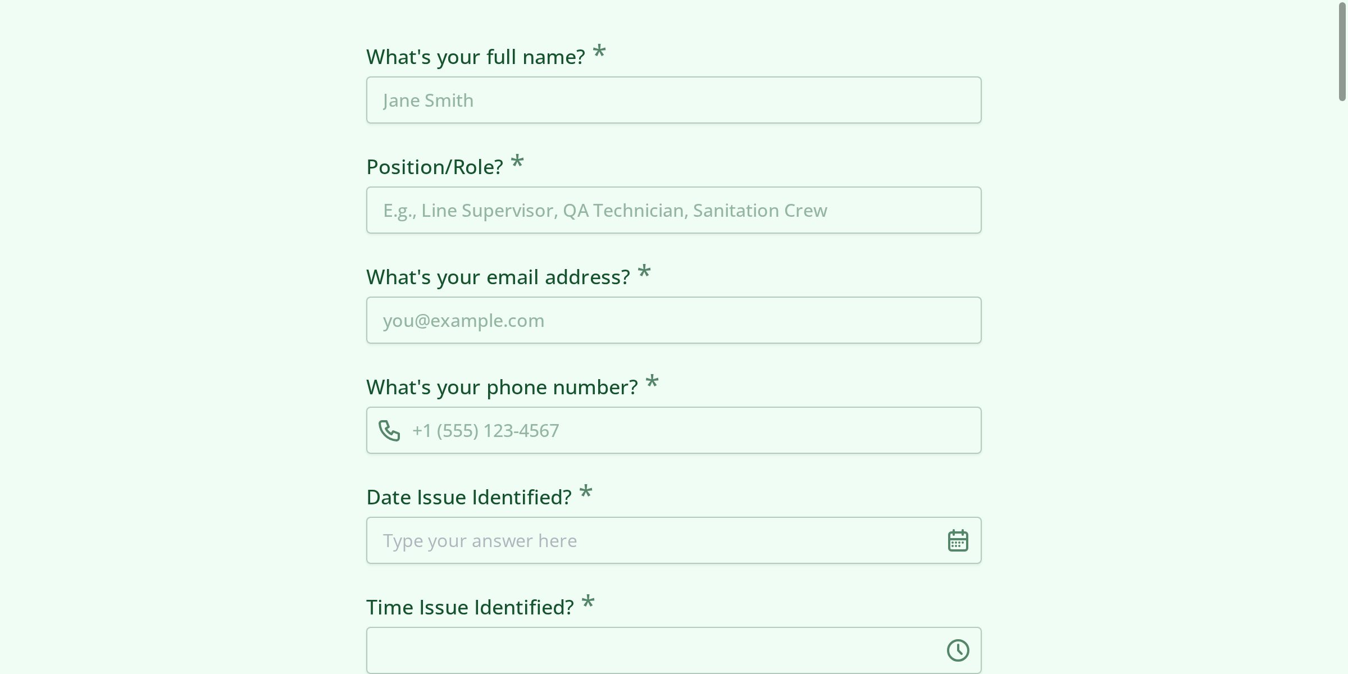This screenshot has height=674, width=1348.
Task: Click the email address input field
Action: [673, 321]
